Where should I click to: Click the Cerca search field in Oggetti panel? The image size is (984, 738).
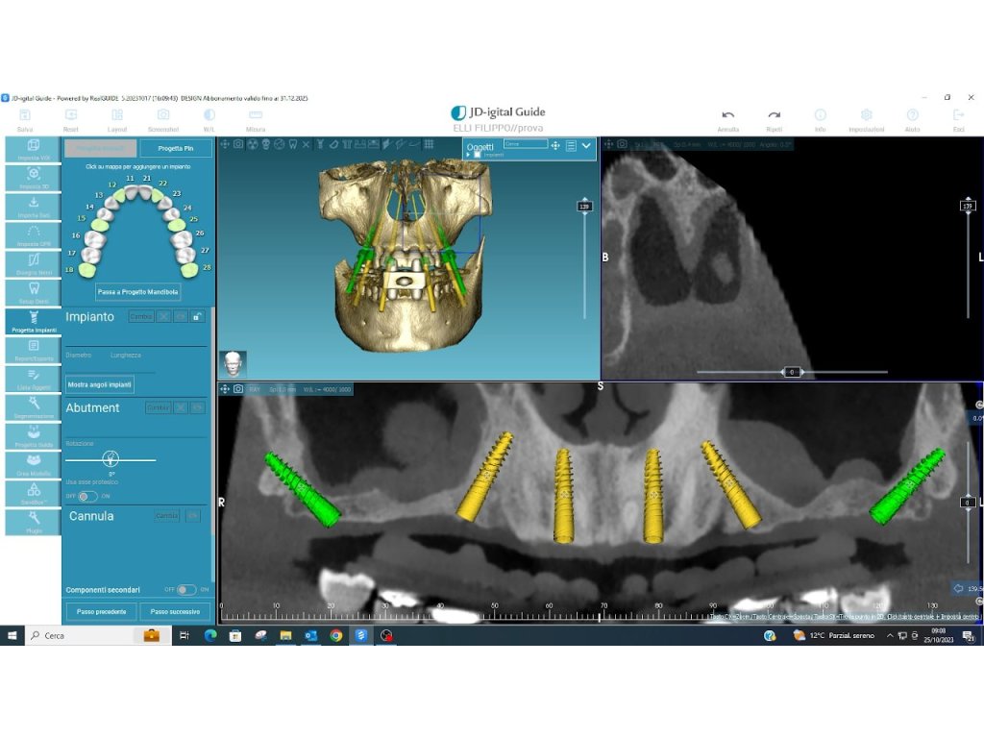coord(526,144)
